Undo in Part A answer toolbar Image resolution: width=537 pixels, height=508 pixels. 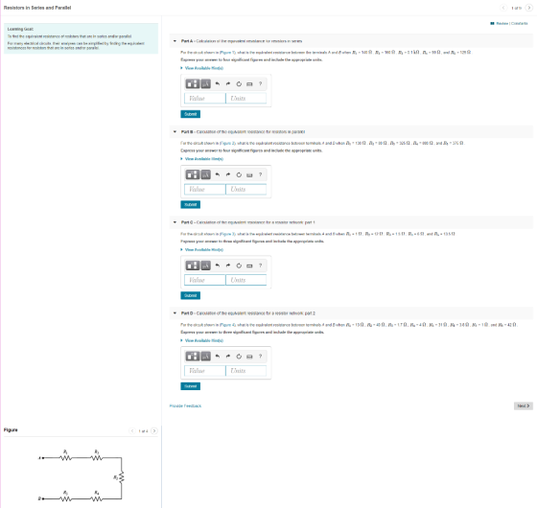pyautogui.click(x=218, y=84)
